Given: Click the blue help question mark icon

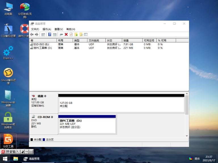Looking at the screenshot, I should pyautogui.click(x=50, y=35).
